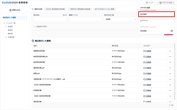Open the more menu for 秘密保持契約書.pdf
Image resolution: width=177 pixels, height=110 pixels.
tap(170, 57)
